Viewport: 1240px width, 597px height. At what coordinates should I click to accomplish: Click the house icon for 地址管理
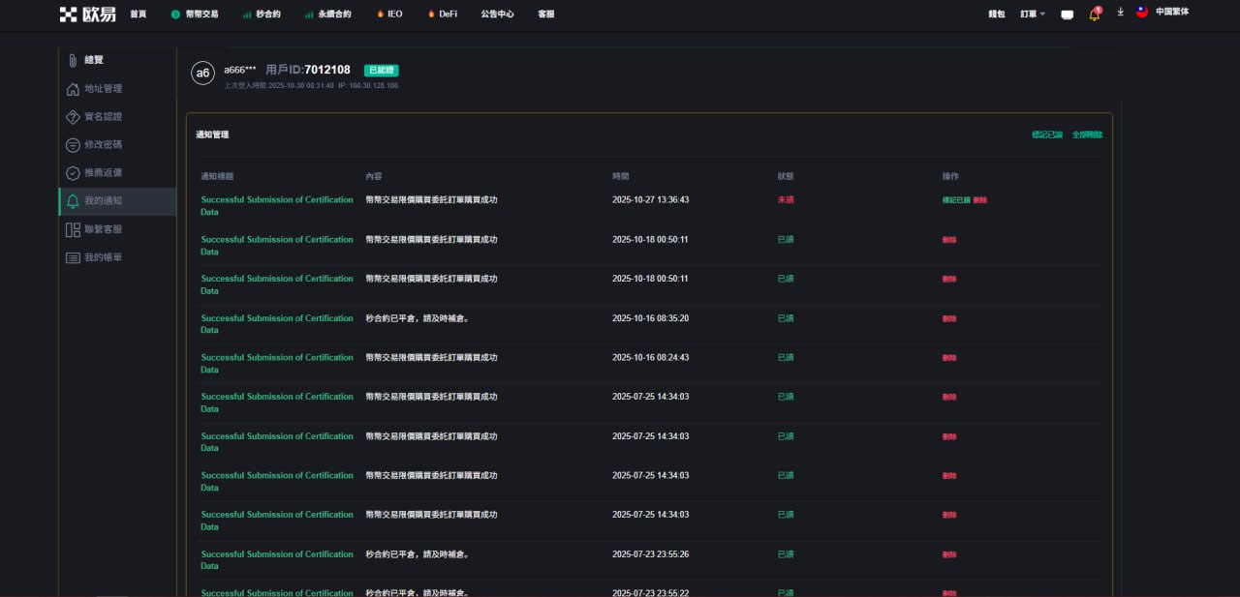73,89
